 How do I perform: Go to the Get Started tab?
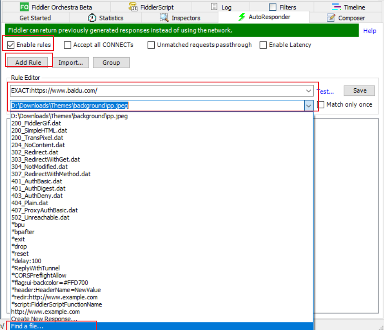pyautogui.click(x=35, y=18)
